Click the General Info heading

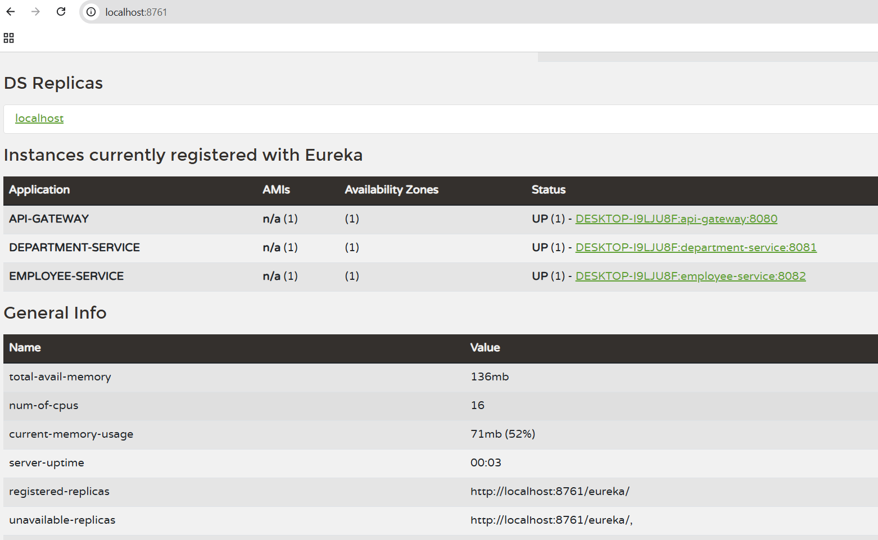point(55,313)
